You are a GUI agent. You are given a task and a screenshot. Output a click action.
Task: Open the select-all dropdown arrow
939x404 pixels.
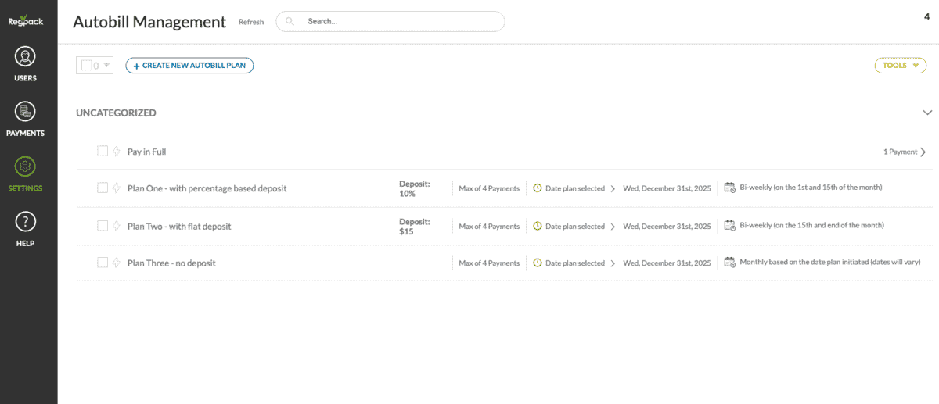tap(107, 66)
